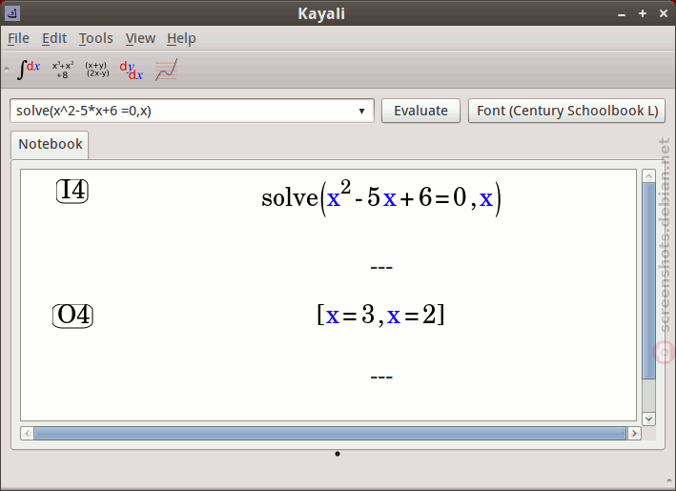676x491 pixels.
Task: Click the vertical scrollbar down arrow
Action: 648,419
